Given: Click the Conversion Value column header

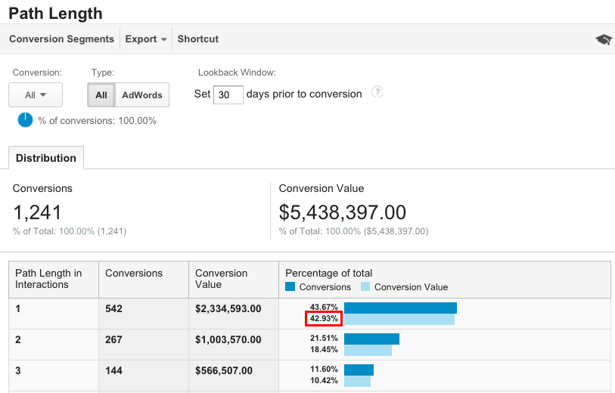Looking at the screenshot, I should click(221, 279).
